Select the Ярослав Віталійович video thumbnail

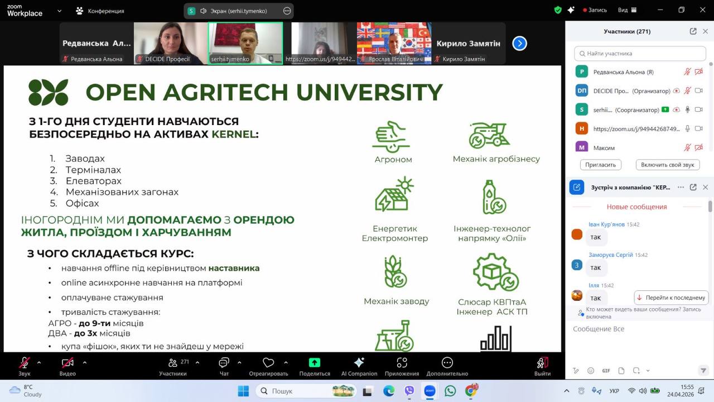[394, 43]
